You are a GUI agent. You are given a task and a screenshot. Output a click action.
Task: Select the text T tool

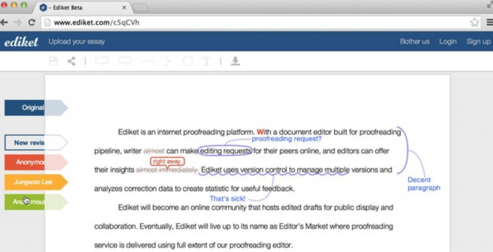207,61
